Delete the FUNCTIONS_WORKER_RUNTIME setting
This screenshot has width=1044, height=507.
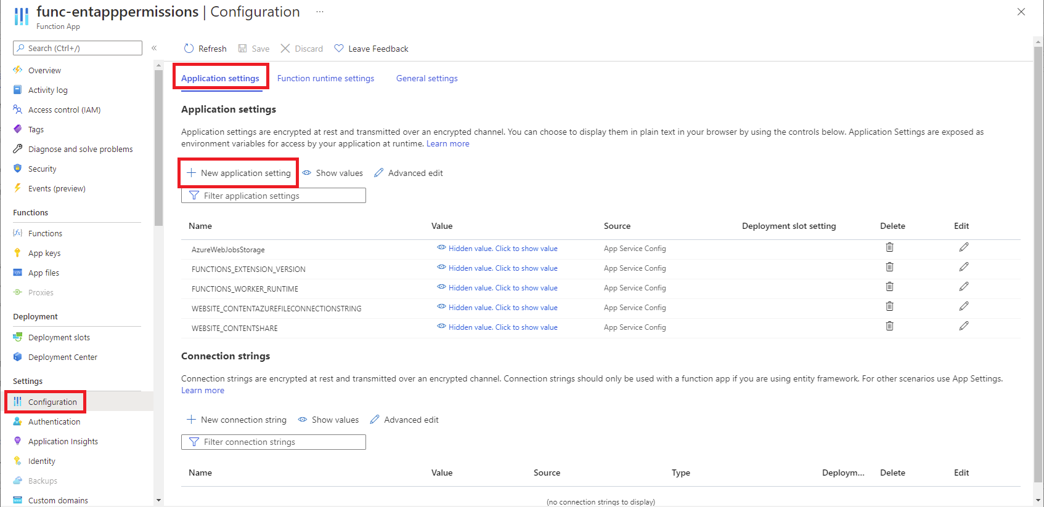(889, 287)
